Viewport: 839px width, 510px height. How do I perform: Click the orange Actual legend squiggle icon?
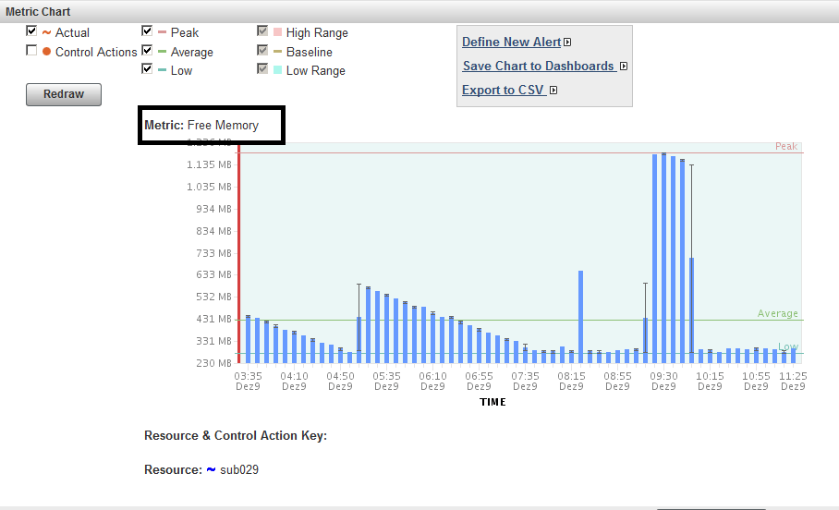[x=46, y=32]
